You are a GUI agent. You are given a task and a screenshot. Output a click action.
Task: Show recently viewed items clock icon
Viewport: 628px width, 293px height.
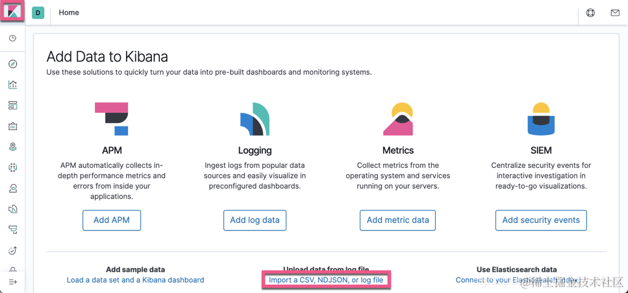13,38
